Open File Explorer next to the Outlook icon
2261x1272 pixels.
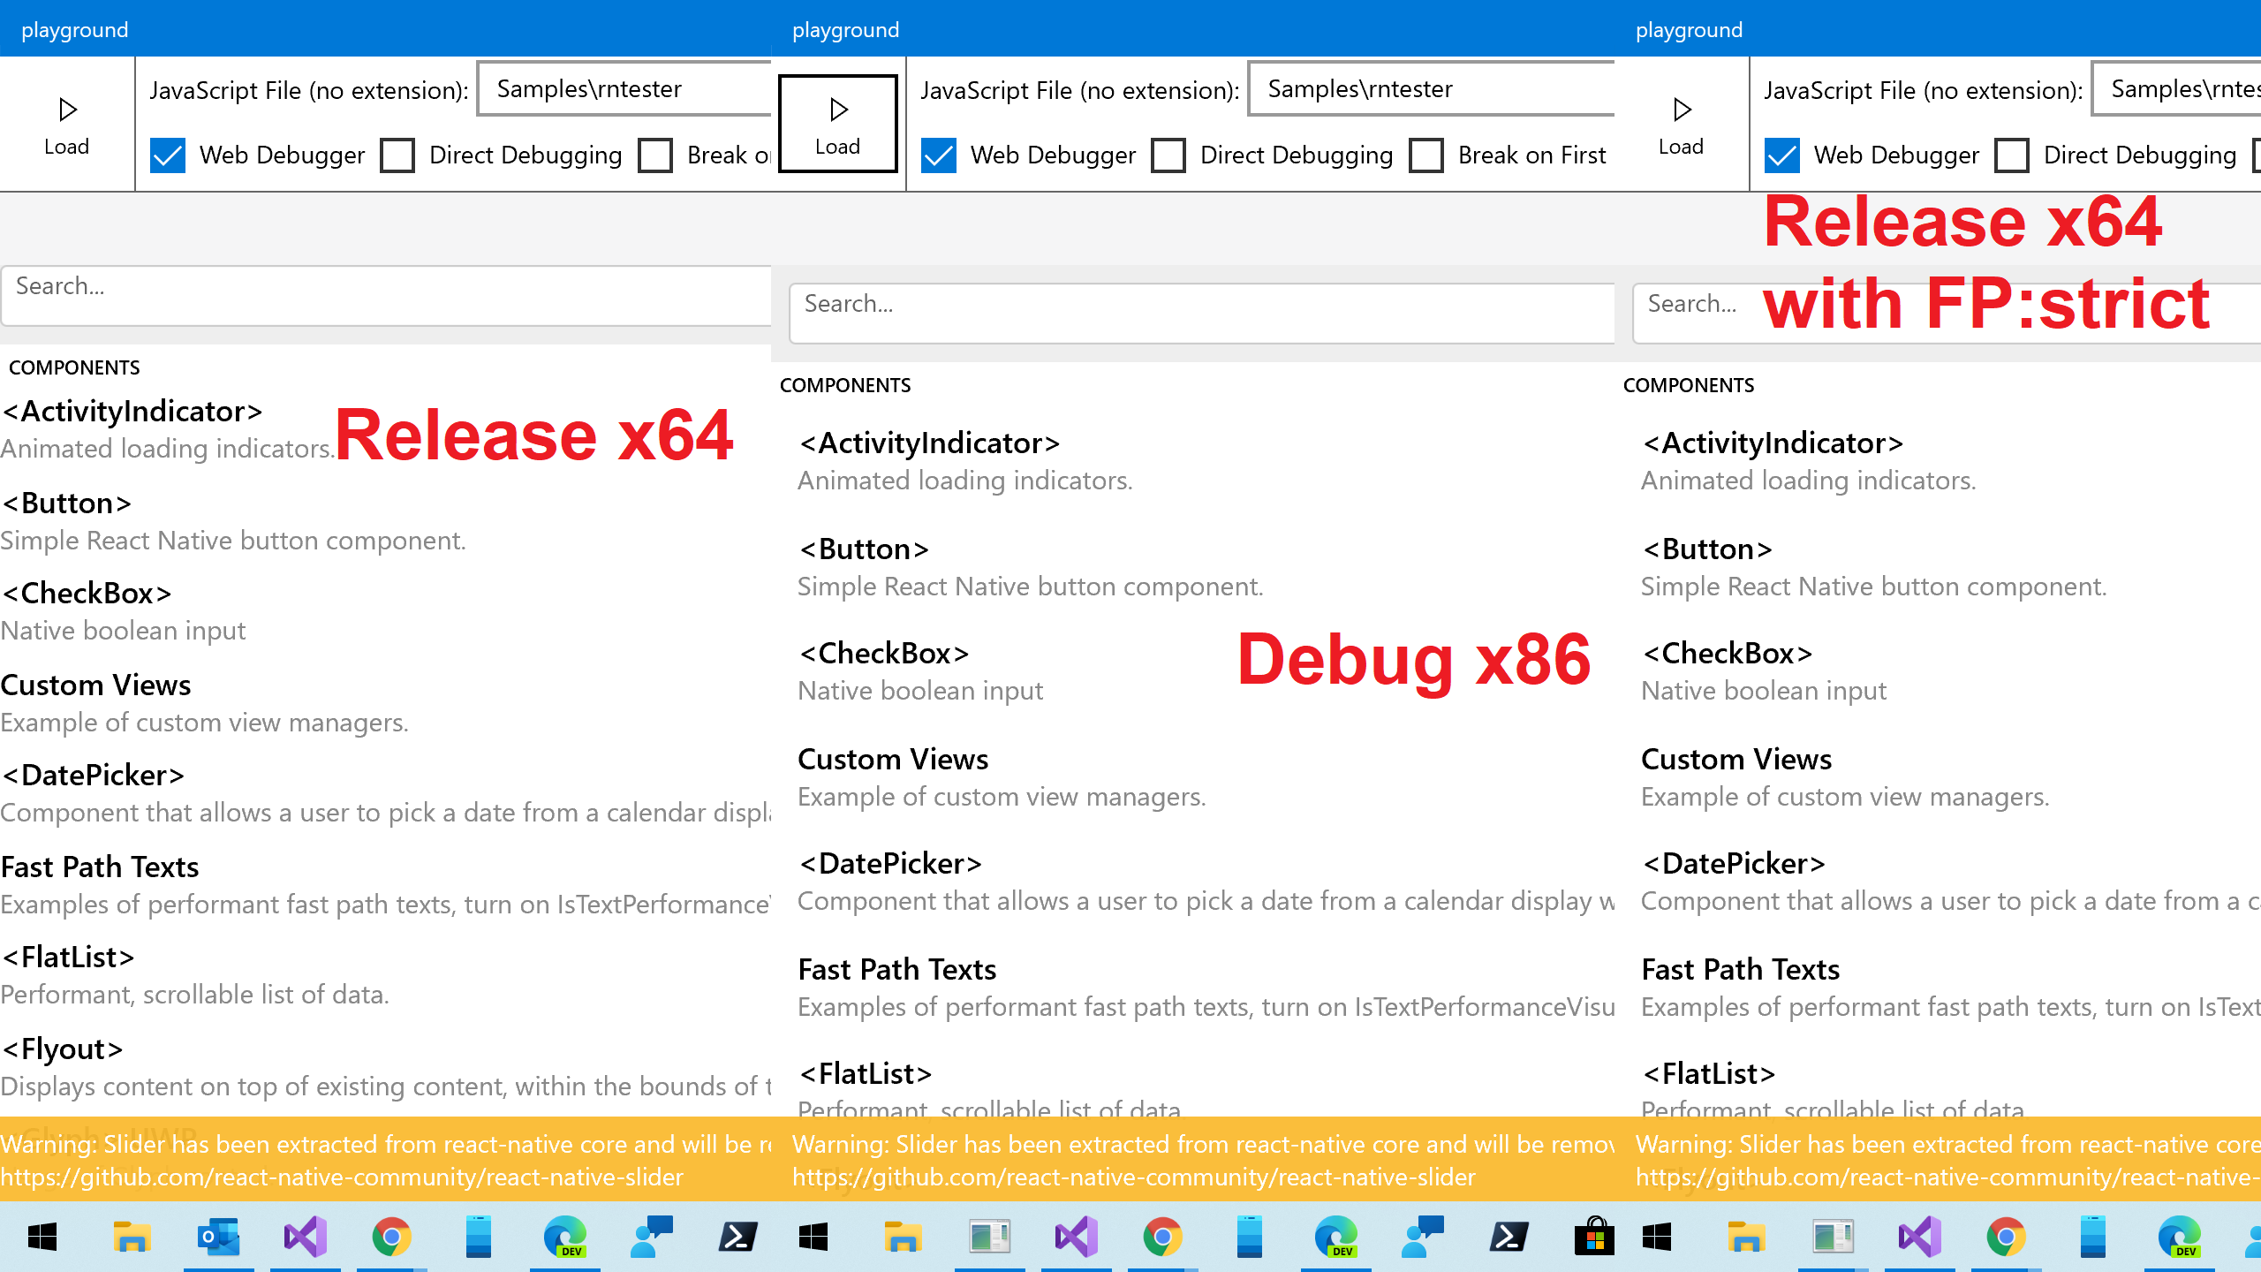point(132,1237)
